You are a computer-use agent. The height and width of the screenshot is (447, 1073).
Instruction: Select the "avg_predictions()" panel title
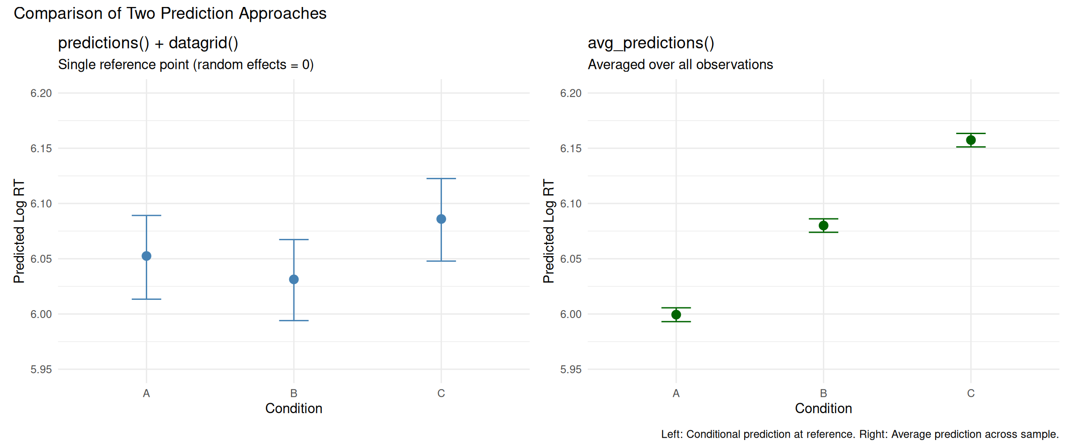click(651, 43)
